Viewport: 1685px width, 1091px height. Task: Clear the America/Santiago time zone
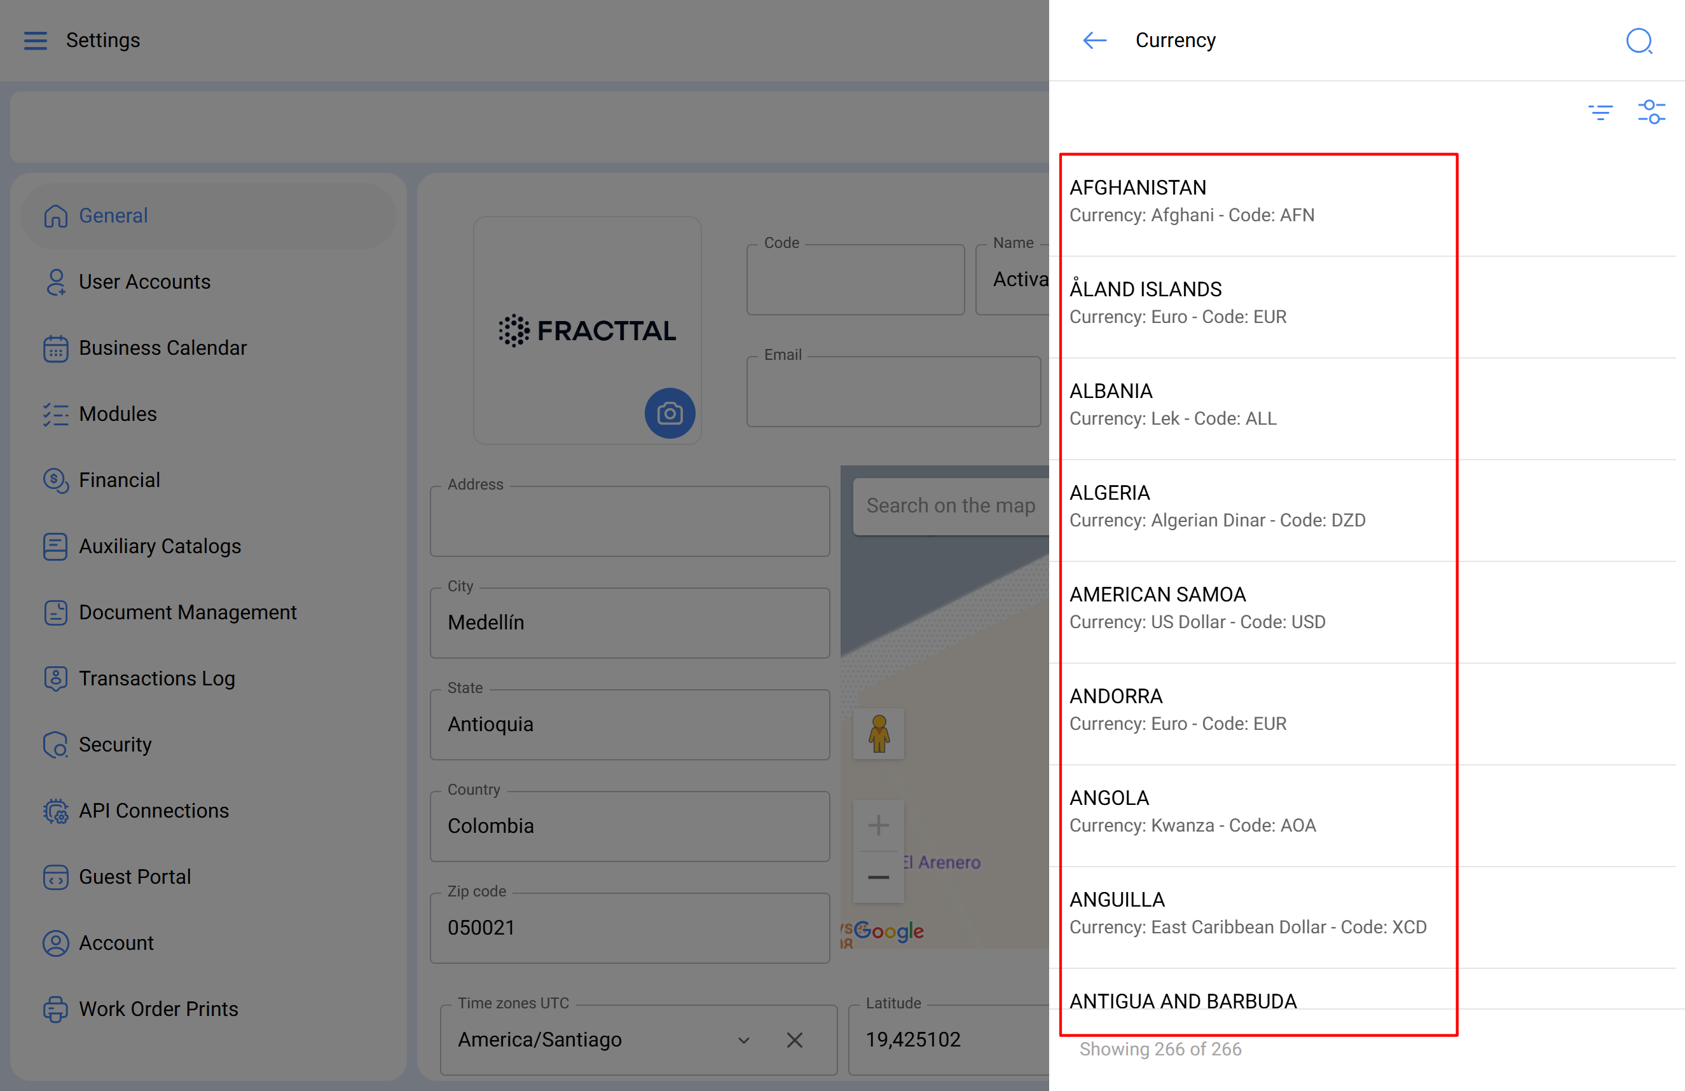click(x=794, y=1040)
